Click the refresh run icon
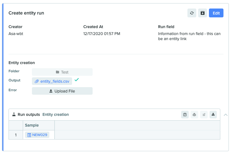The width and height of the screenshot is (232, 155). click(192, 13)
